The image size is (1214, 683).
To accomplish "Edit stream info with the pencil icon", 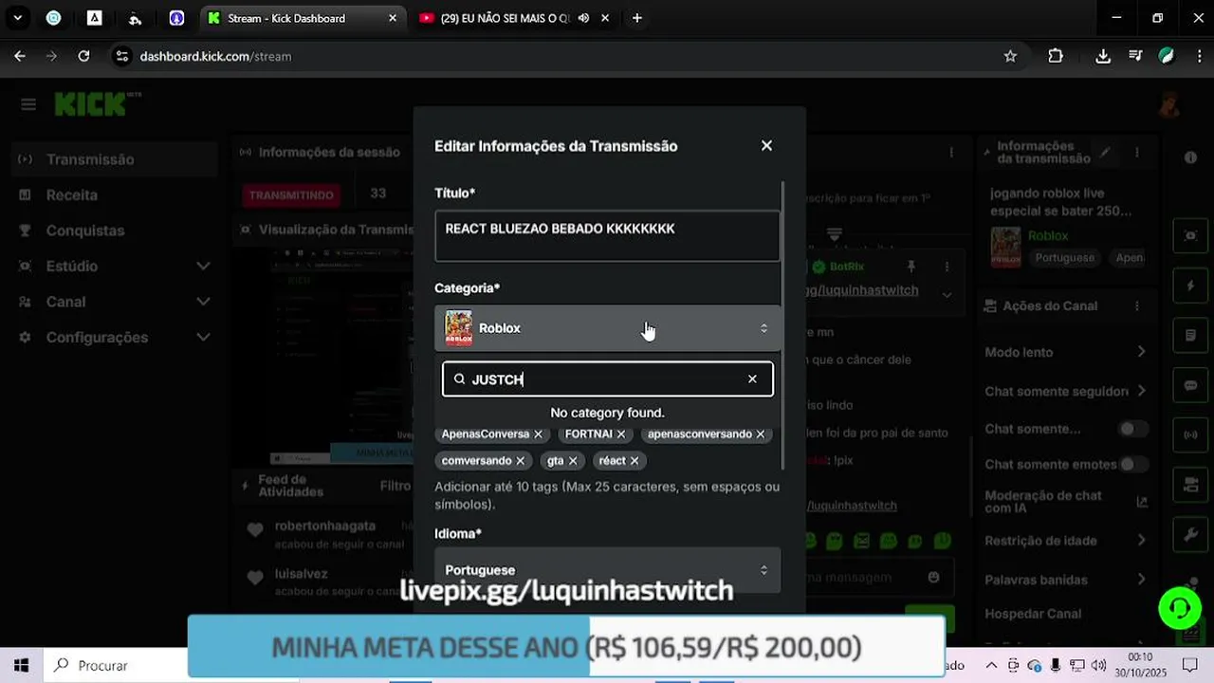I will pyautogui.click(x=1105, y=152).
